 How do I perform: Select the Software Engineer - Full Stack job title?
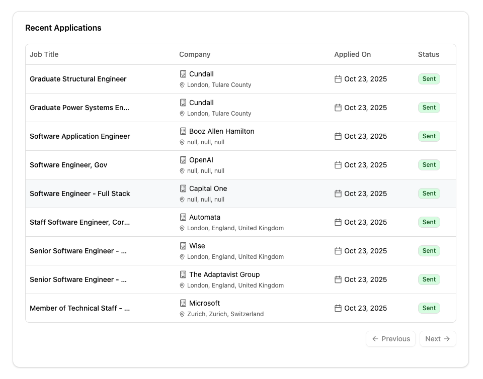click(x=79, y=194)
